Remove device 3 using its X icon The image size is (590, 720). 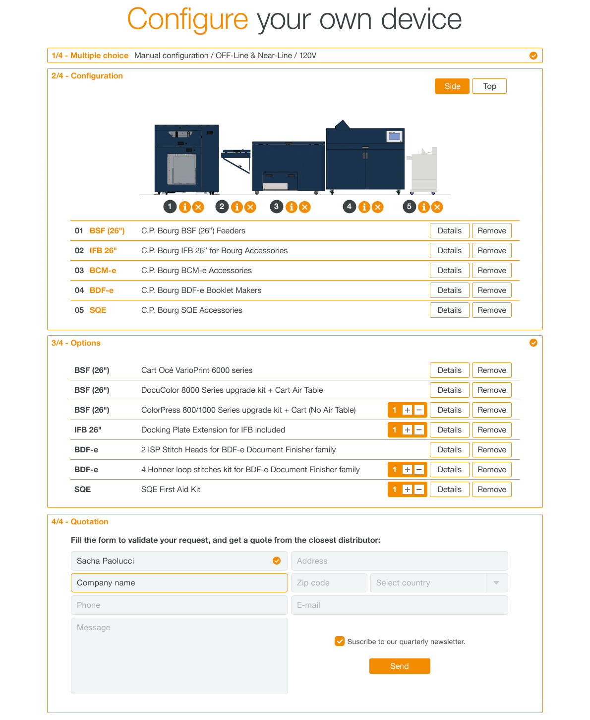304,207
